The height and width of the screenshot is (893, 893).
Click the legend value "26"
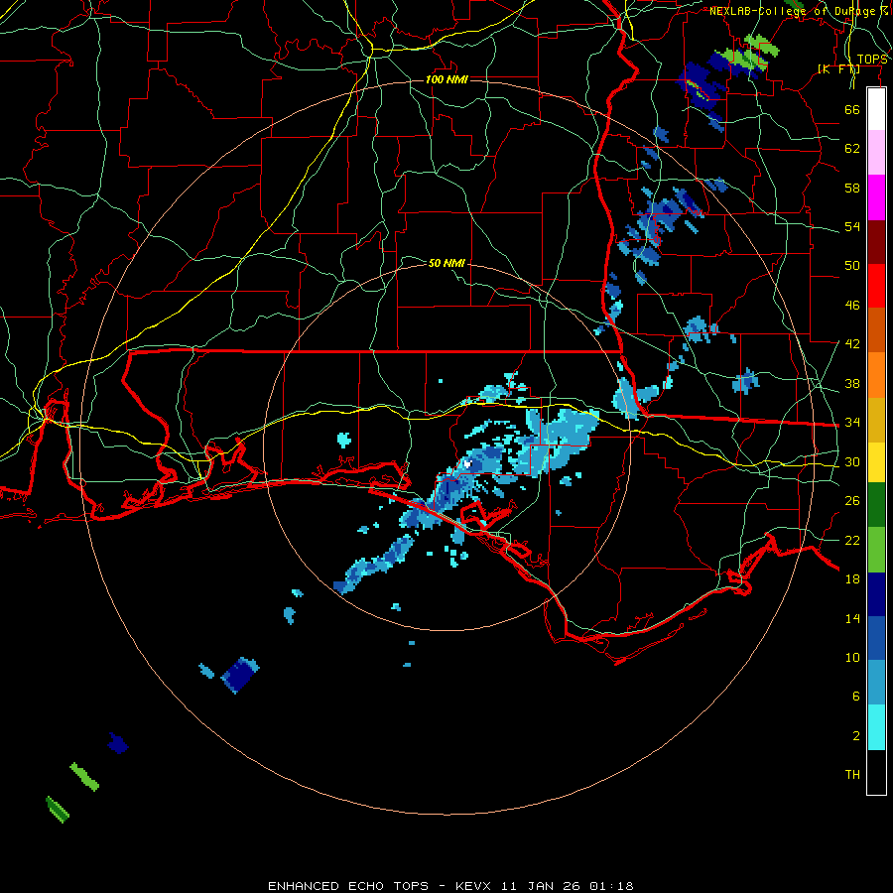(x=852, y=501)
